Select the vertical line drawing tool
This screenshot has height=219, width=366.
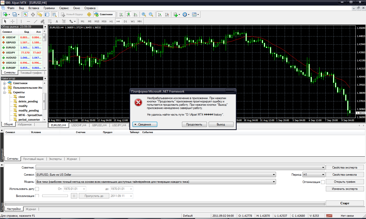(x=21, y=21)
